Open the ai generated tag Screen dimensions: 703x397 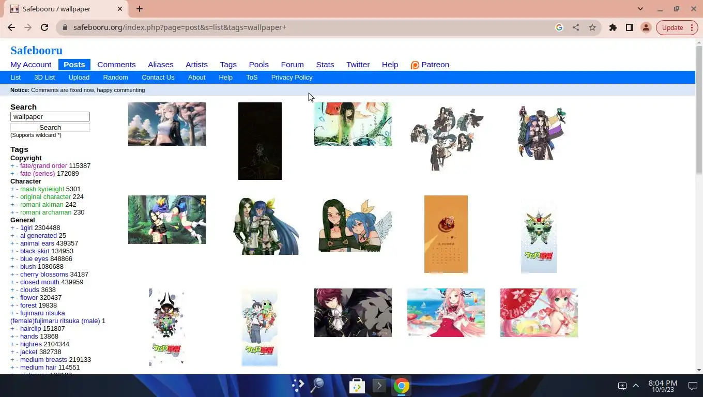click(38, 236)
